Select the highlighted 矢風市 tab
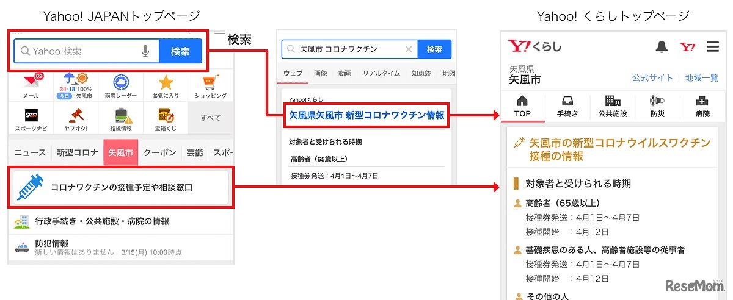Viewport: 733px width, 300px height. [x=120, y=152]
